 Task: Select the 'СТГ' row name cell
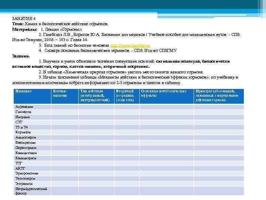tap(32, 122)
